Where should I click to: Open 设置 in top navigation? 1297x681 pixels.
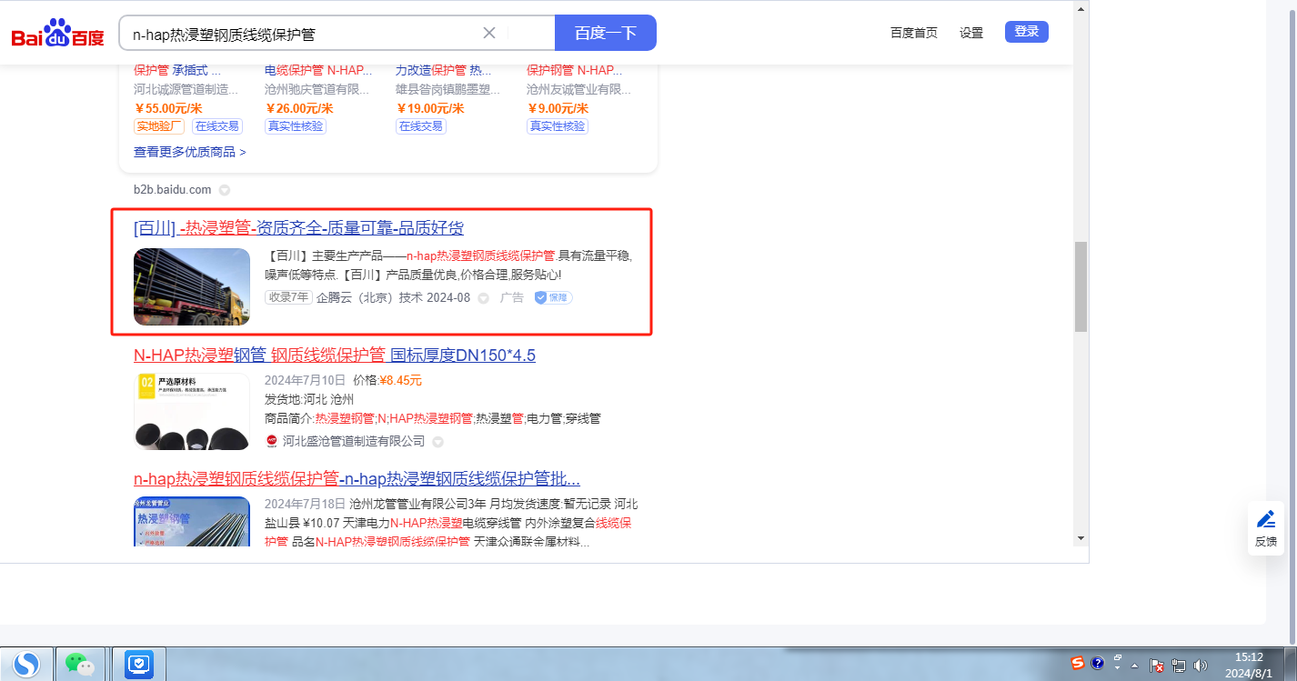tap(971, 33)
